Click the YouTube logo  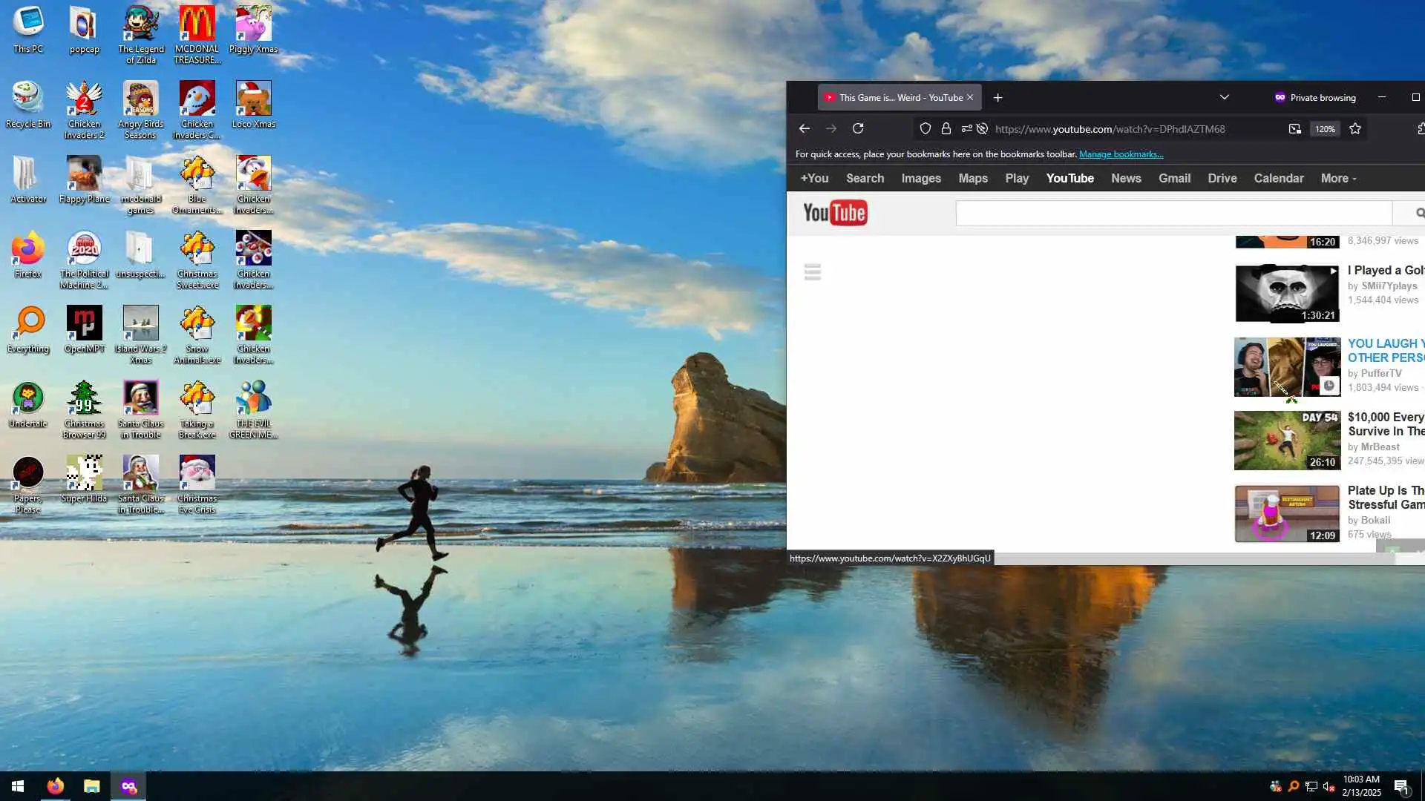(x=835, y=213)
